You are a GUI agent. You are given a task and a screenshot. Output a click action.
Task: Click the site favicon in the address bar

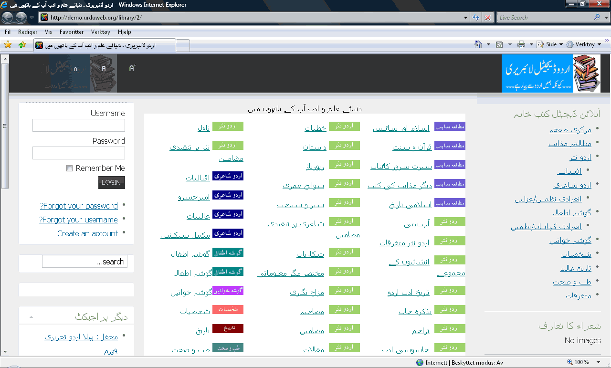44,18
